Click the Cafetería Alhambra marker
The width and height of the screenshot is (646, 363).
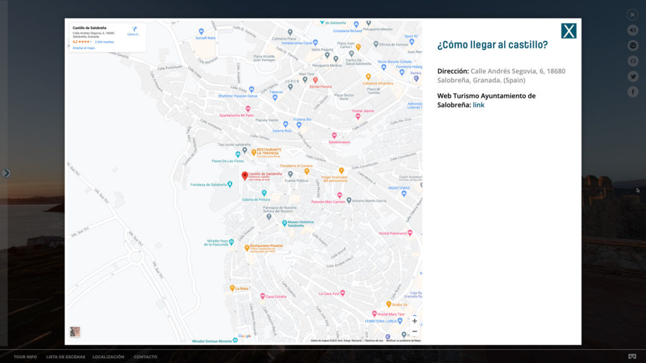(x=368, y=77)
